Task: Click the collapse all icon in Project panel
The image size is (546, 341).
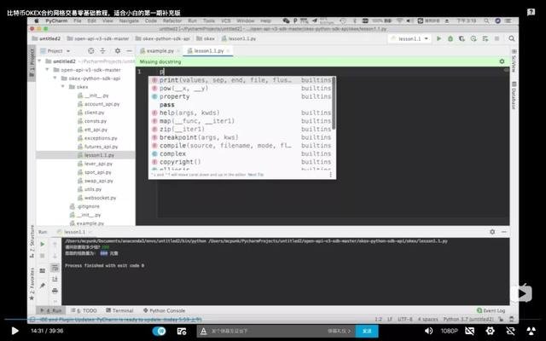Action: pyautogui.click(x=102, y=51)
